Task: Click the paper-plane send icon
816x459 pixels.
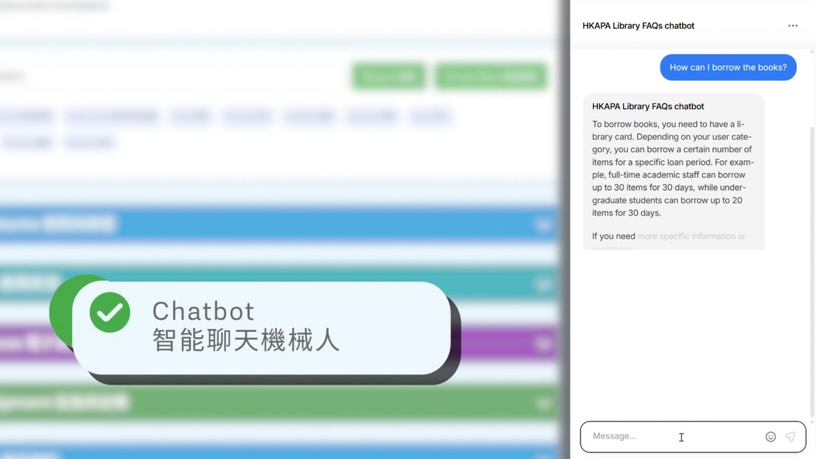Action: coord(790,437)
